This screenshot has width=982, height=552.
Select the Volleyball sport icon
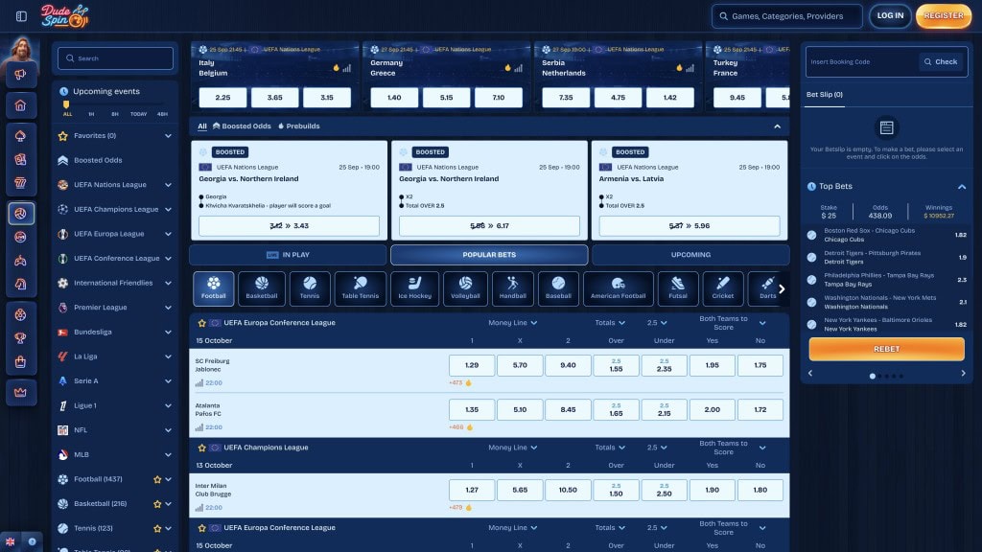click(465, 288)
